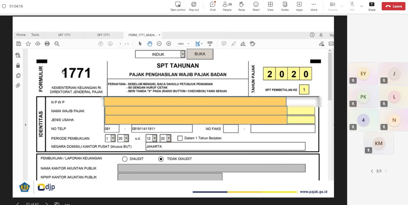Select the TIDAK DIAUDIT radio button
The width and height of the screenshot is (408, 205).
click(161, 159)
